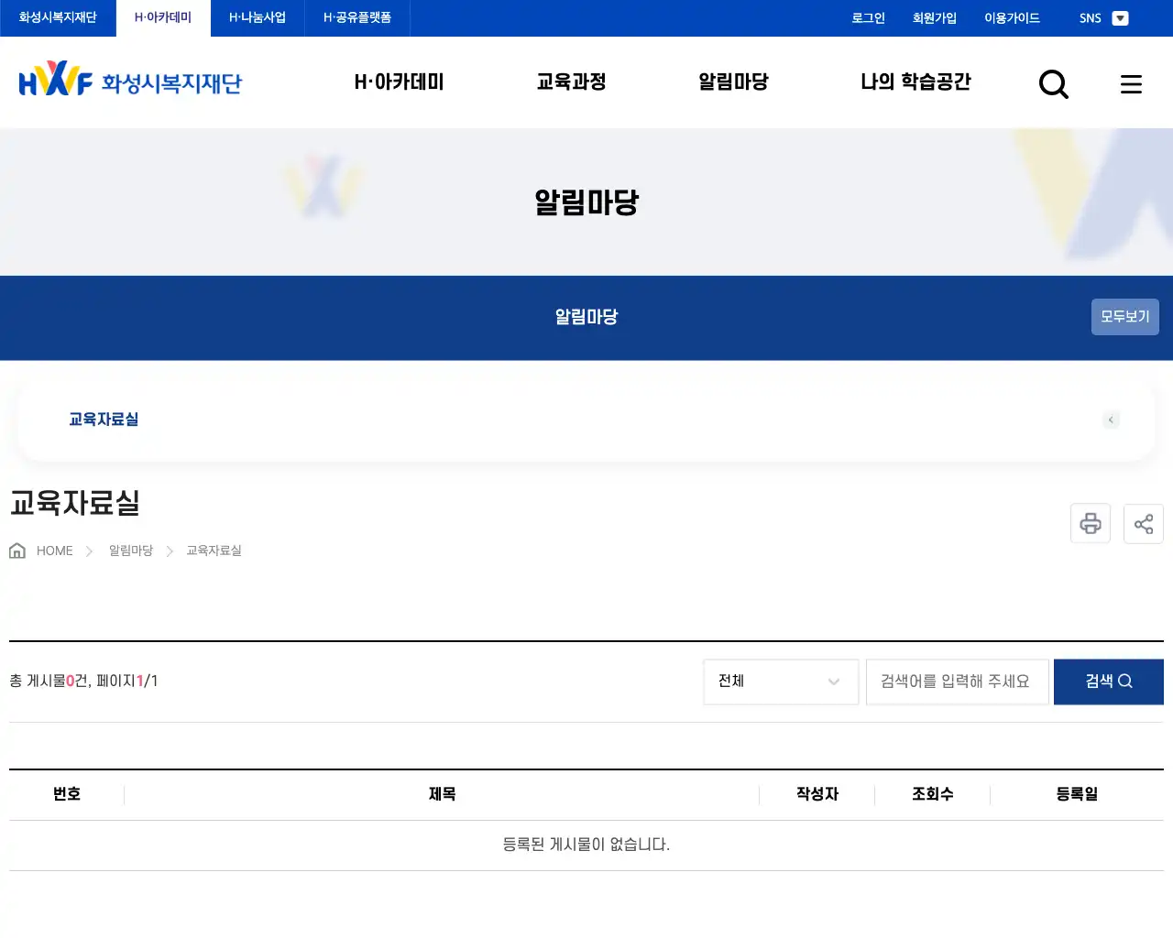The height and width of the screenshot is (938, 1173).
Task: Click the search keyword input field
Action: point(957,682)
